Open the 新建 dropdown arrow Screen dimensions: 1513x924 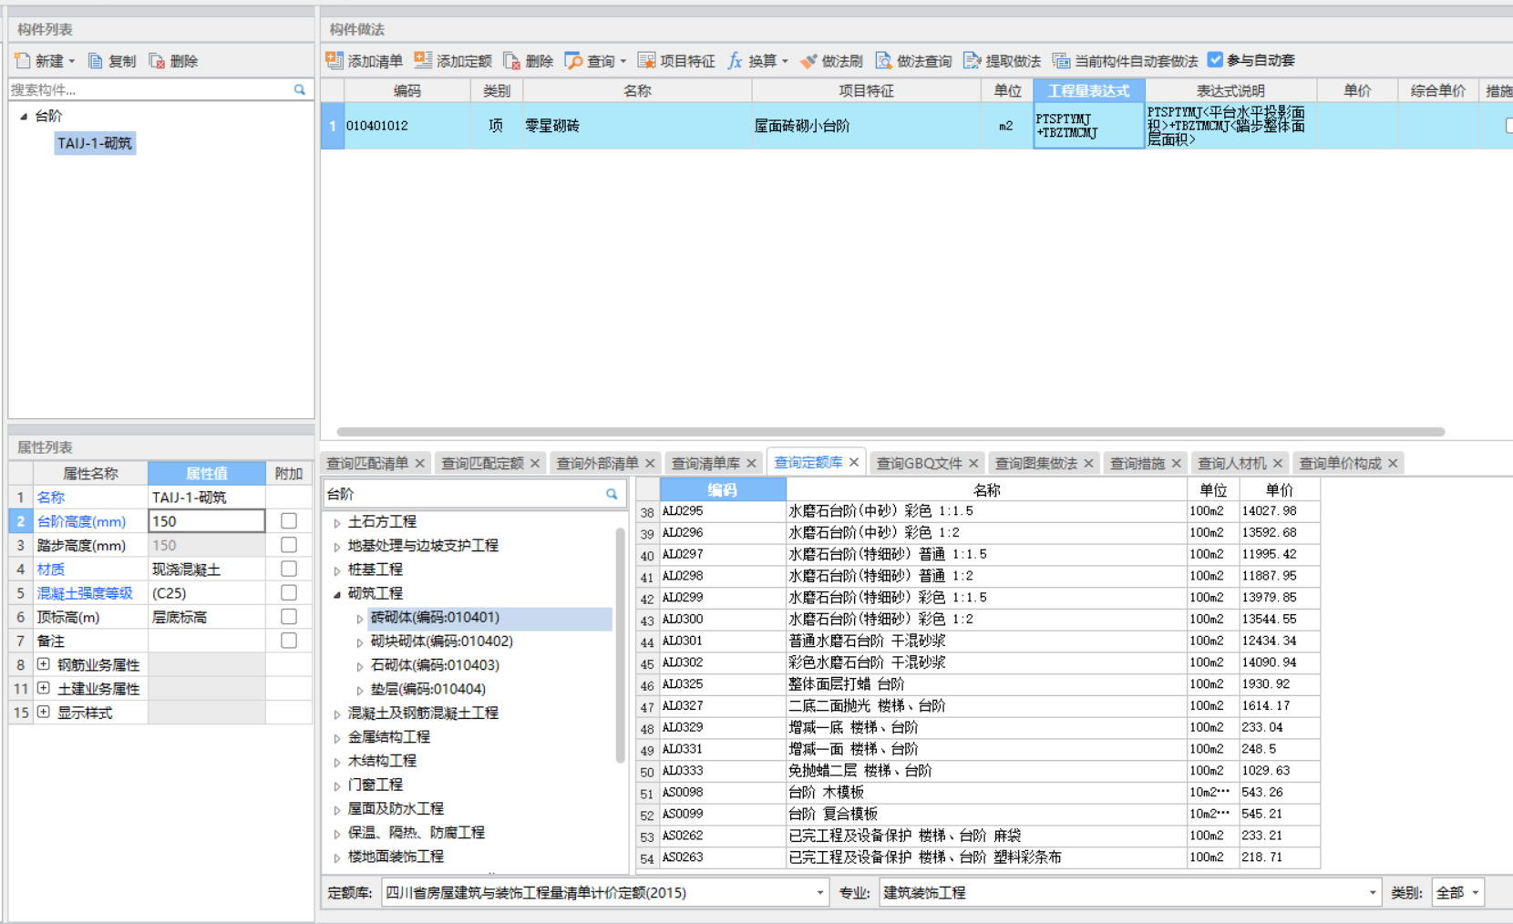[x=72, y=61]
